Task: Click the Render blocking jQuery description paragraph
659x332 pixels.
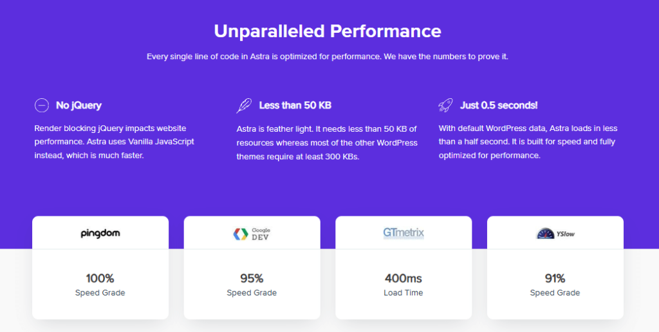Action: pos(115,142)
